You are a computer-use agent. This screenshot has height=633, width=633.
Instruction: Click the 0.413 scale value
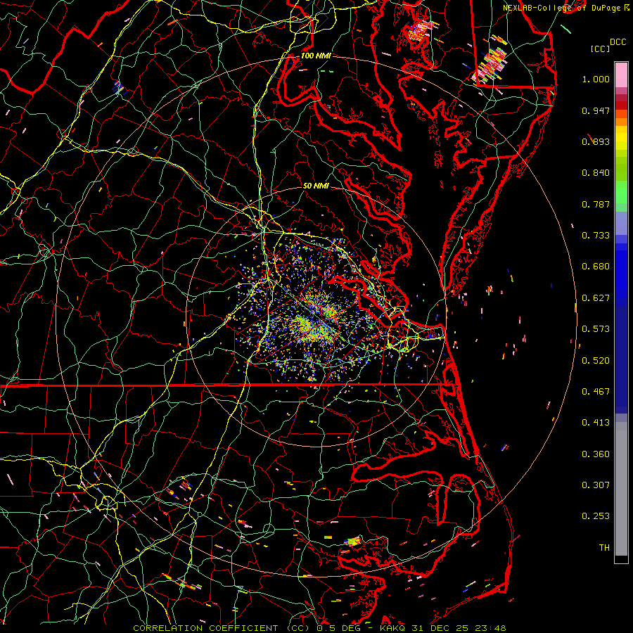tap(596, 423)
